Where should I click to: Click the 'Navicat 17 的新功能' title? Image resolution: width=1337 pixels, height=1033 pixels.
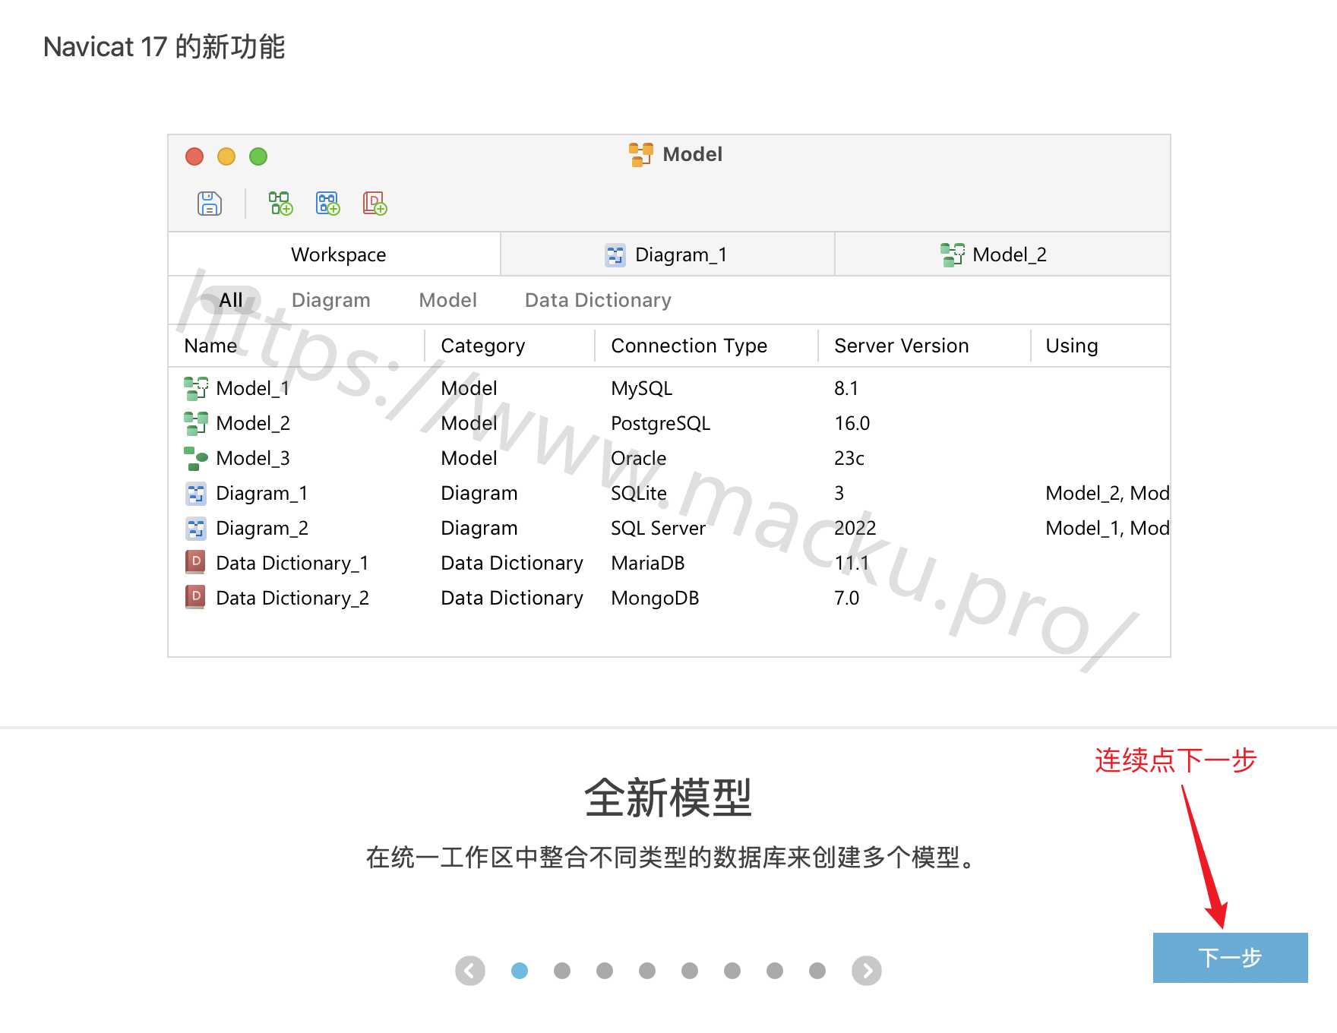point(164,47)
